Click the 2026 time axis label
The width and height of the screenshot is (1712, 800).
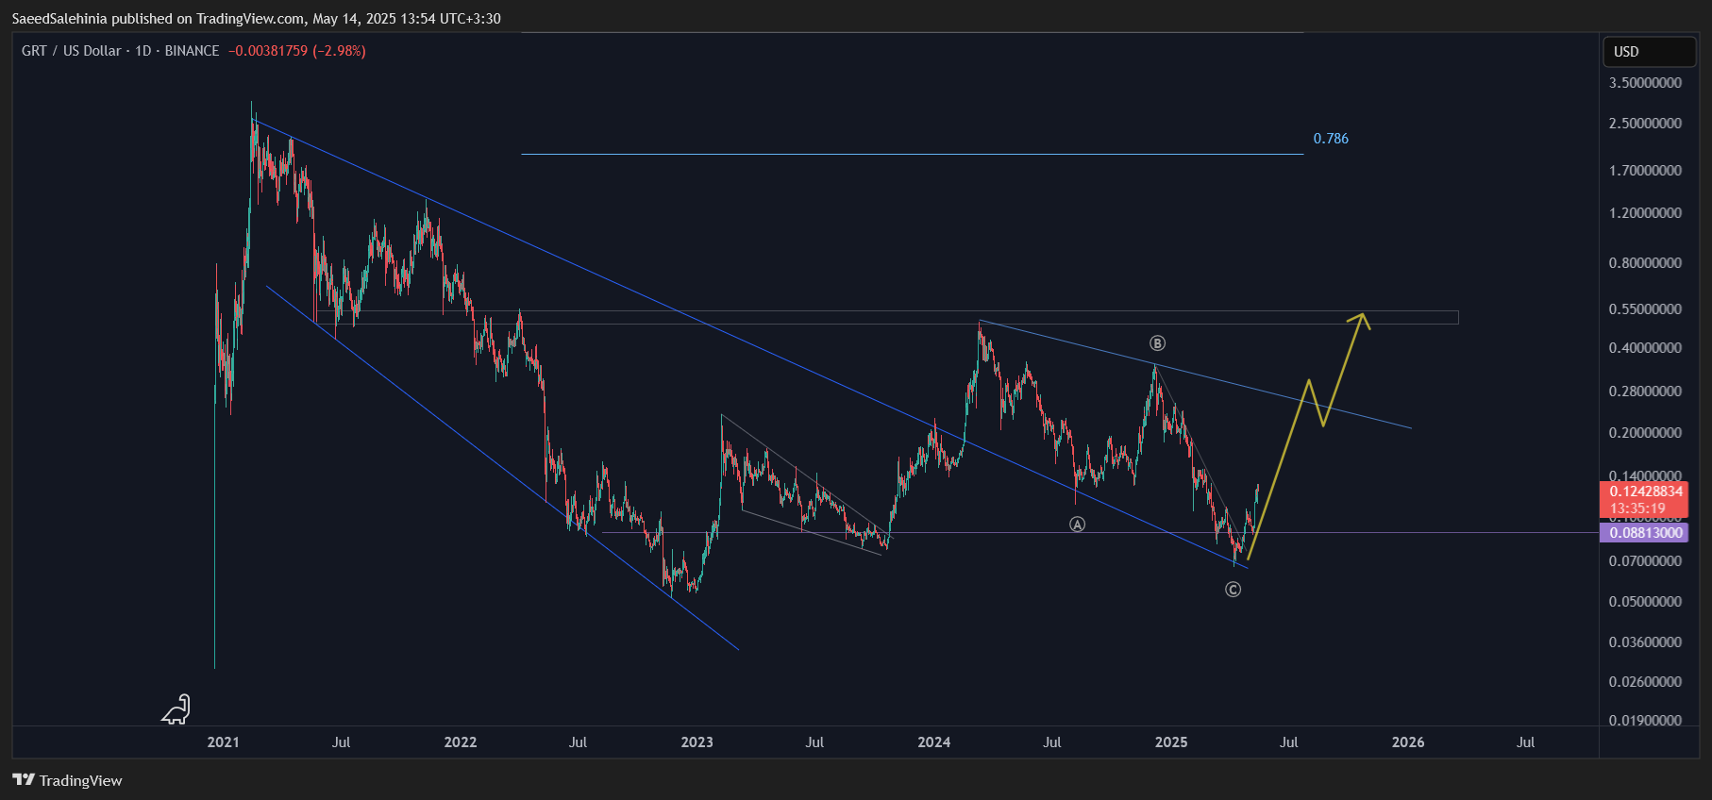click(x=1408, y=742)
